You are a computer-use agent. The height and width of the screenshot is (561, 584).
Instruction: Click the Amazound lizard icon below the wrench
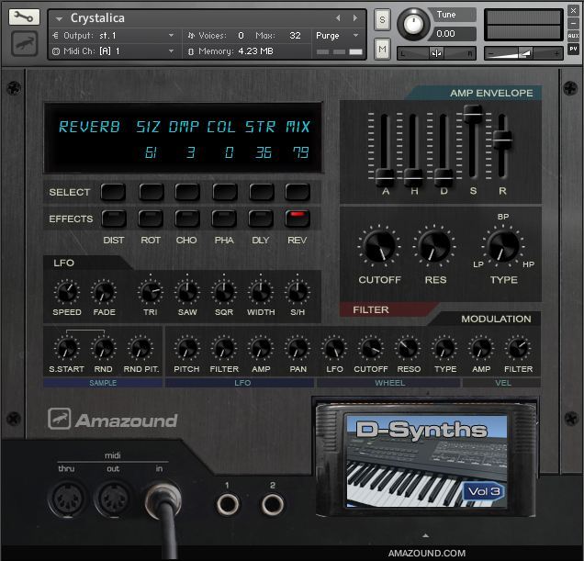coord(24,43)
